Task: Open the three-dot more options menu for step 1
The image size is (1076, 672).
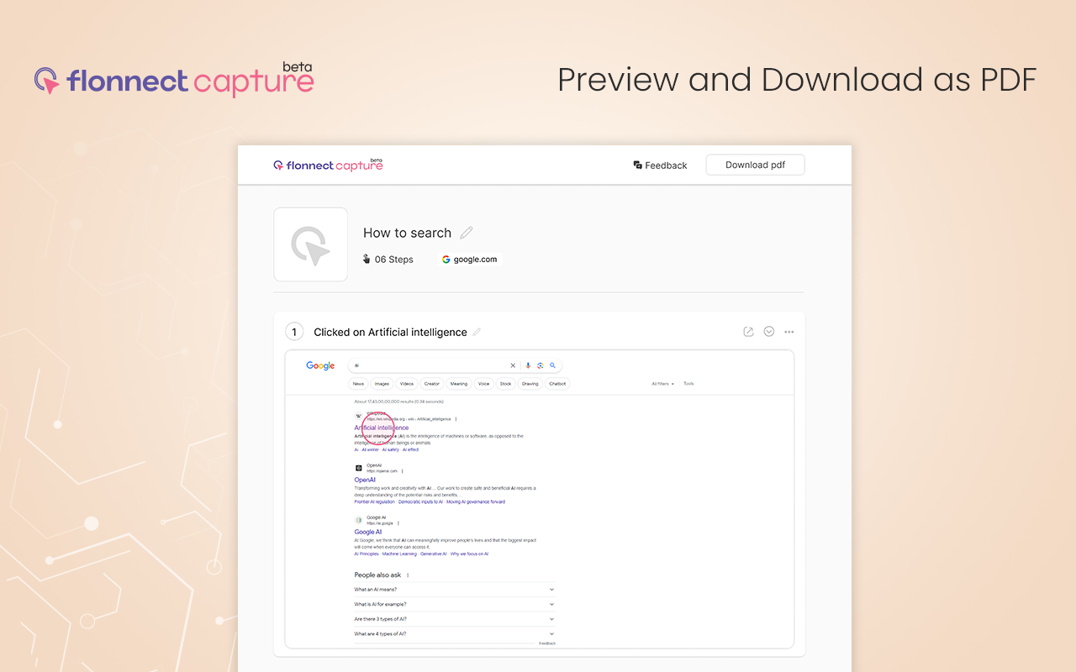Action: pos(789,332)
